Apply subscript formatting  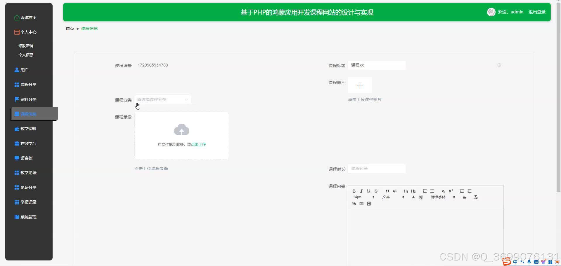(443, 191)
